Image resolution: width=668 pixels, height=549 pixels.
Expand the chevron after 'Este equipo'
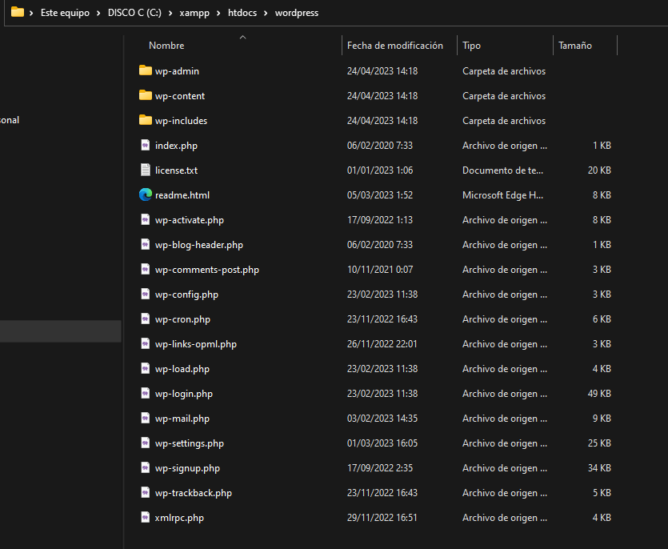point(99,14)
